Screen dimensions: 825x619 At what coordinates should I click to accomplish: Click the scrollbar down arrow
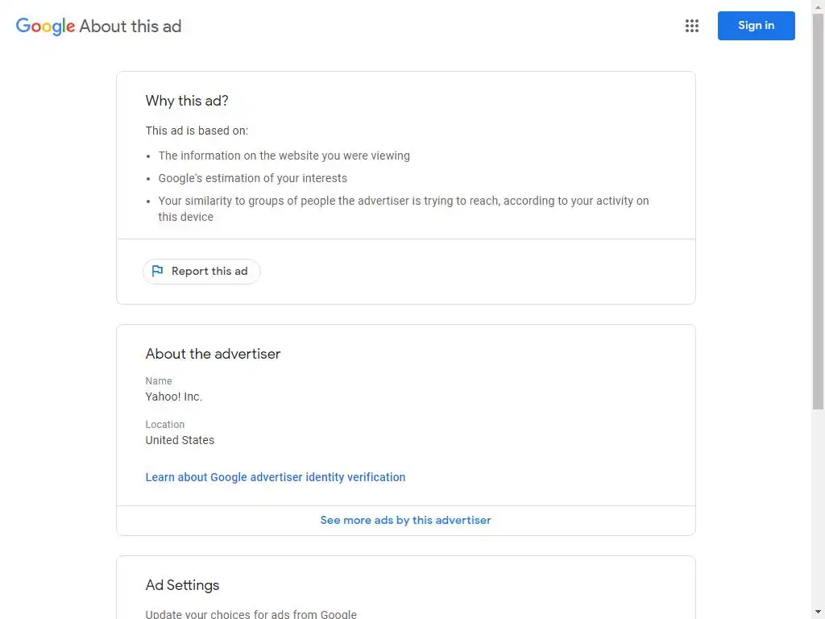(x=818, y=613)
